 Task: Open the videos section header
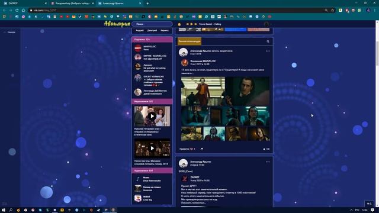pyautogui.click(x=152, y=101)
